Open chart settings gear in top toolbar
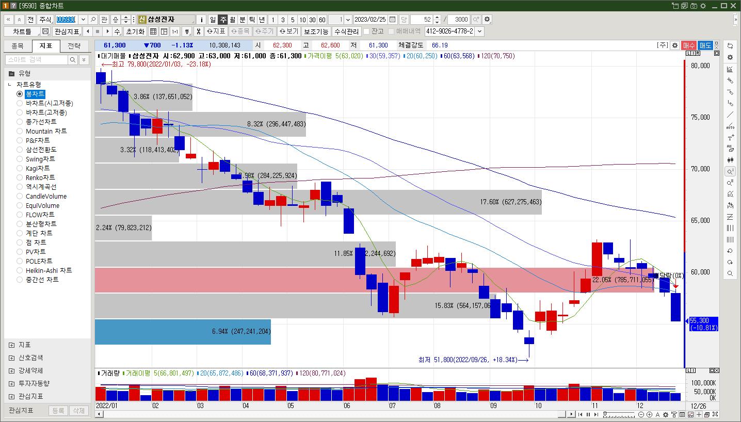Image resolution: width=741 pixels, height=422 pixels. pyautogui.click(x=487, y=20)
